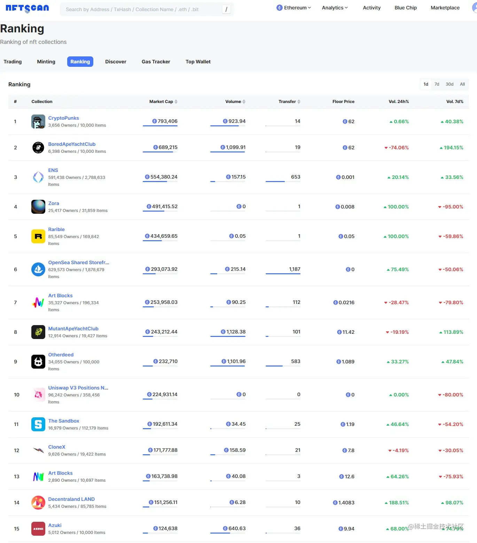Open the NFTScan logo home link
This screenshot has width=477, height=543.
(x=27, y=8)
